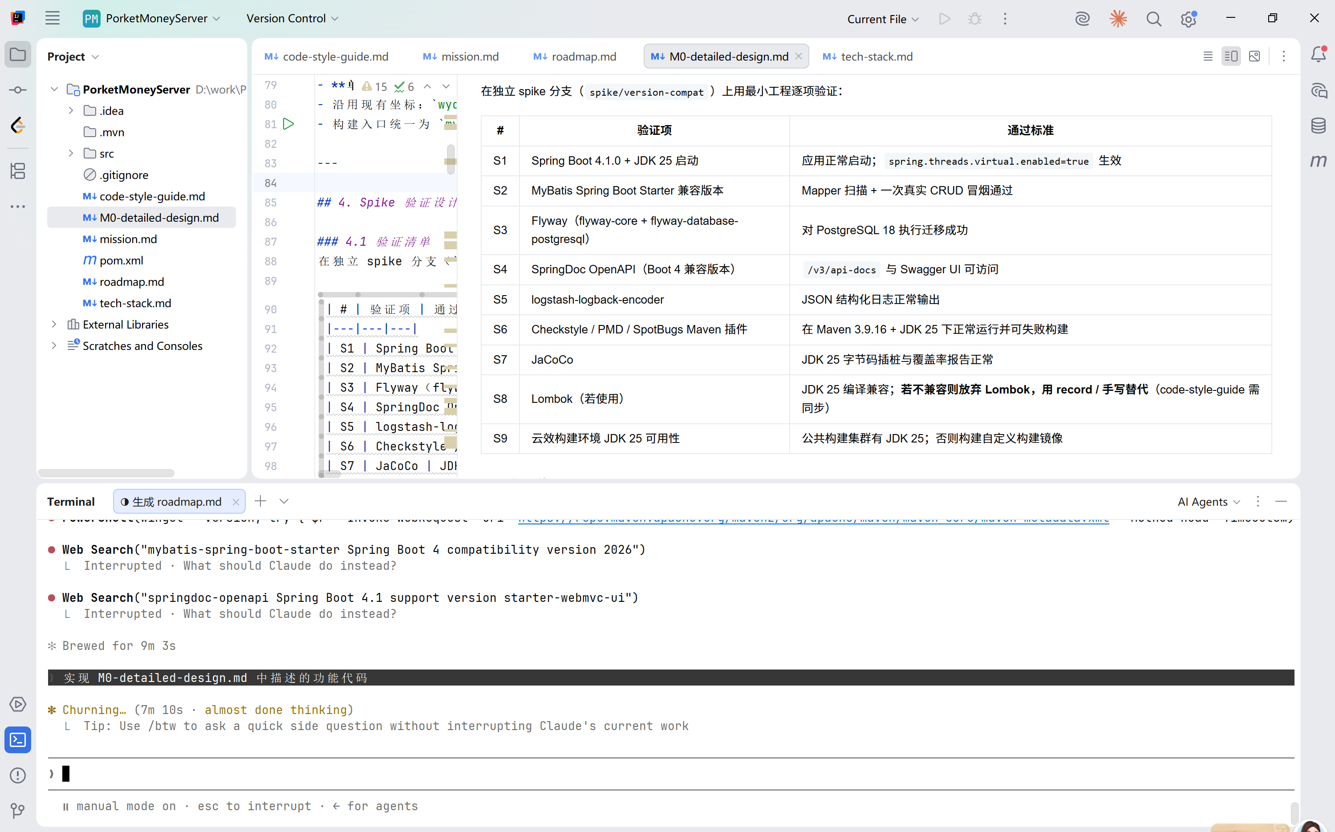Open the AI Agents dropdown
Image resolution: width=1335 pixels, height=832 pixels.
[1209, 501]
